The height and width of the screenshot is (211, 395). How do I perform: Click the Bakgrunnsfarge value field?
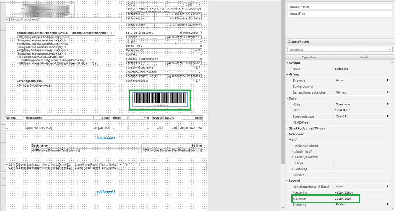click(x=362, y=146)
